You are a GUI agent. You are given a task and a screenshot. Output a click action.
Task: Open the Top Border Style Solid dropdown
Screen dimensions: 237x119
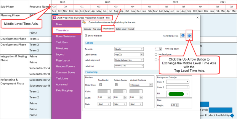104,104
